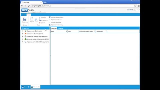Click the browser forward arrow
Screen dimensions: 160x90
click(25, 6)
